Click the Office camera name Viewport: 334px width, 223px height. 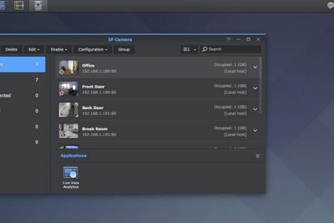coord(88,66)
